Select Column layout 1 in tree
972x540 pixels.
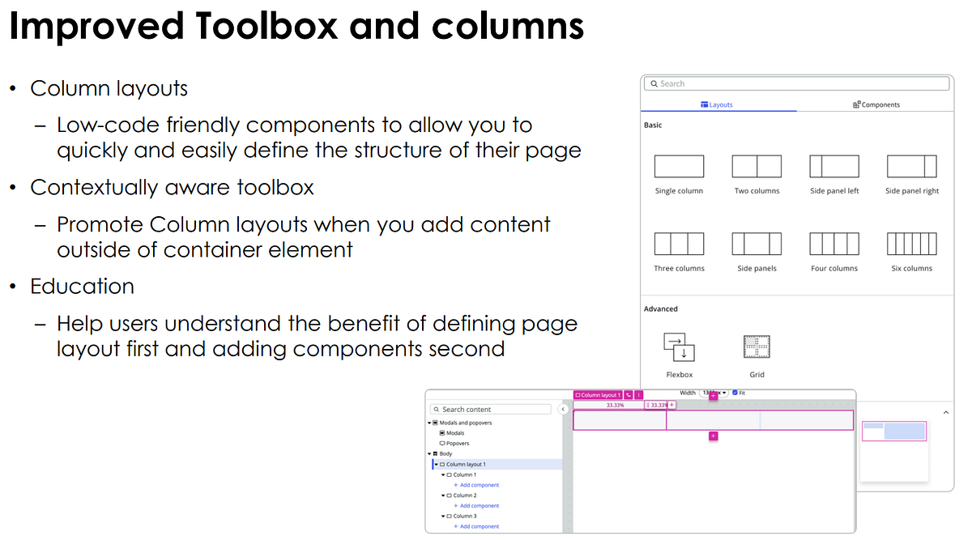tap(466, 465)
